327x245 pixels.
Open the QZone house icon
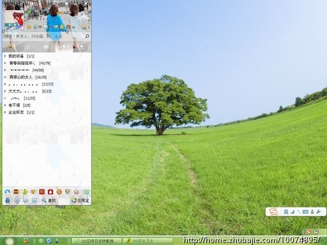29,27
